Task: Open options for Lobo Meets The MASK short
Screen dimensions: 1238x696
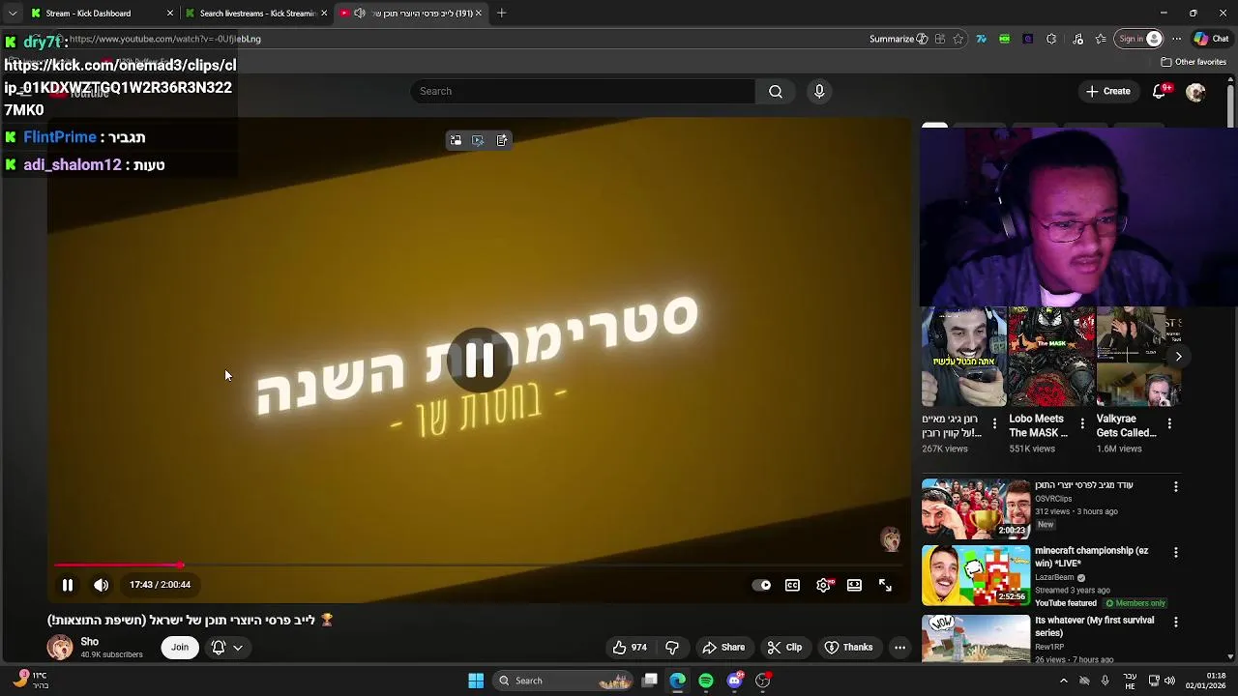Action: point(1082,423)
